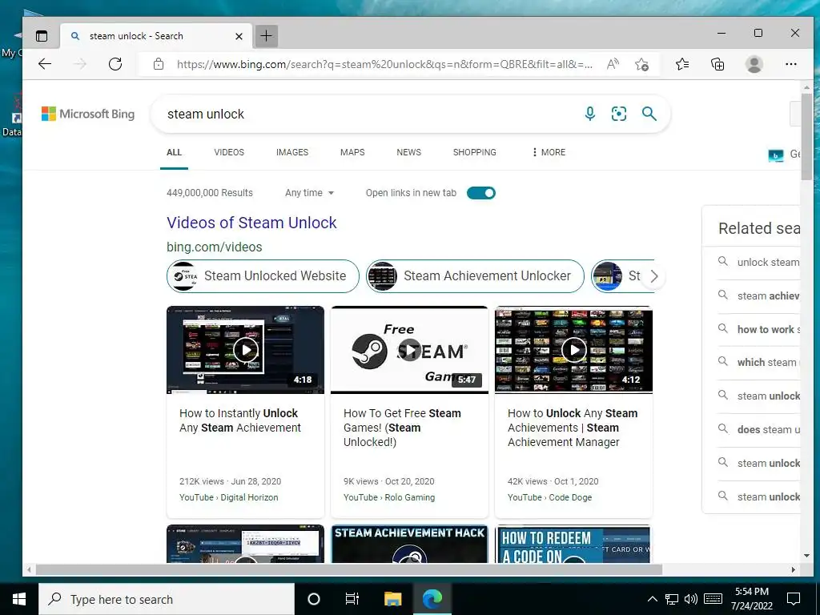Open STEAM ACHIEVEMENT HACK video thumbnail

409,544
